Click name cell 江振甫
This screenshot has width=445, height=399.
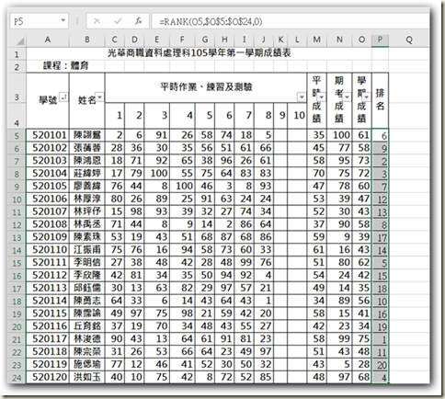87,250
